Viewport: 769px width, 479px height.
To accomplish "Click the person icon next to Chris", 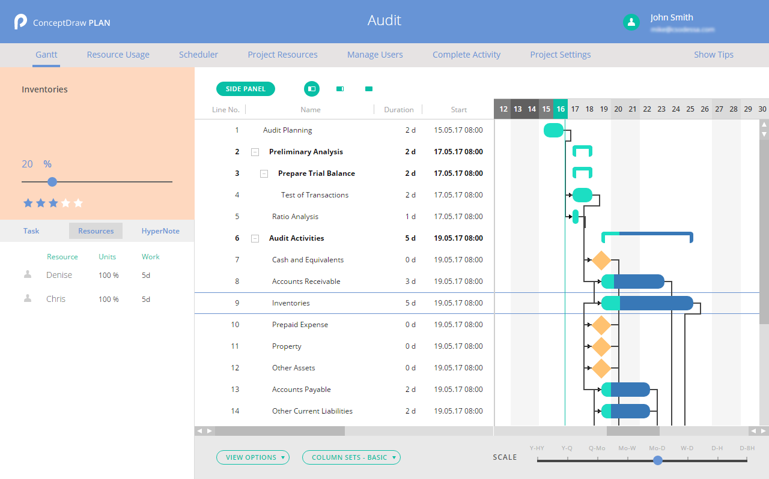I will pyautogui.click(x=28, y=298).
